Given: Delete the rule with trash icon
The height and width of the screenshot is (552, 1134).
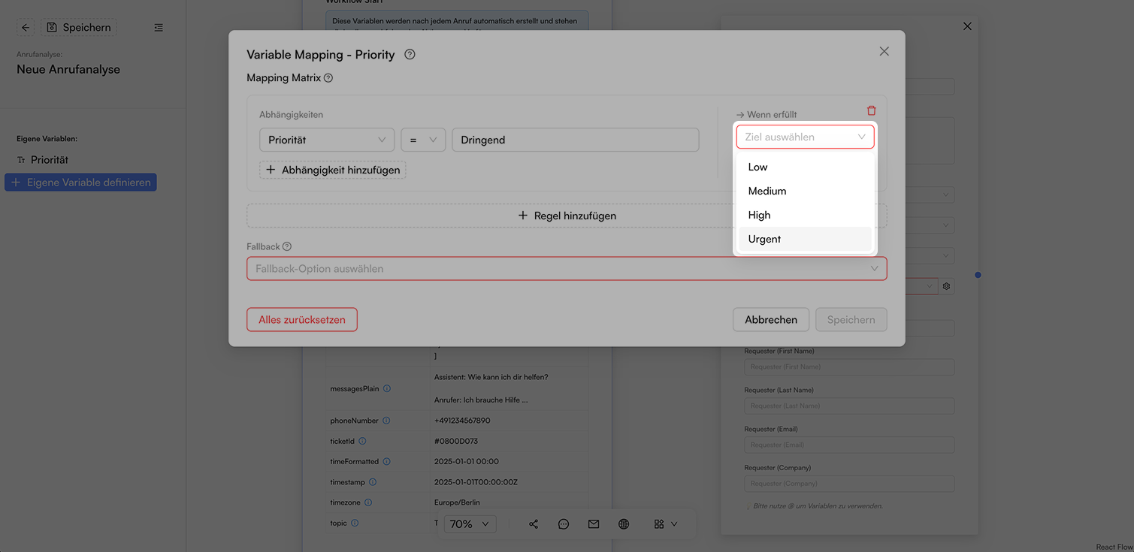Looking at the screenshot, I should pyautogui.click(x=871, y=110).
